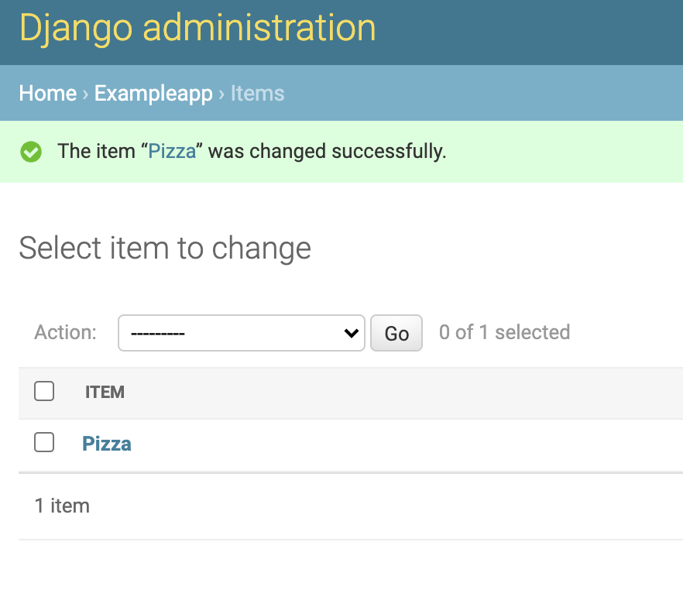
Task: Sort by the ITEM column header
Action: click(105, 393)
